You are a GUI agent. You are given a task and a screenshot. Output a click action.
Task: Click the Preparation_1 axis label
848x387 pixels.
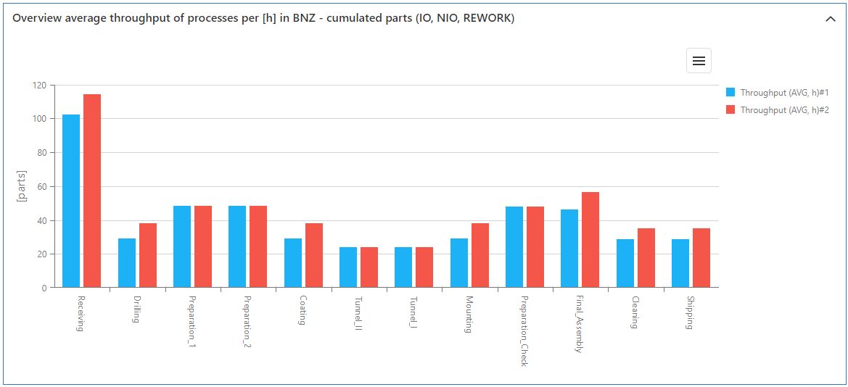(192, 322)
